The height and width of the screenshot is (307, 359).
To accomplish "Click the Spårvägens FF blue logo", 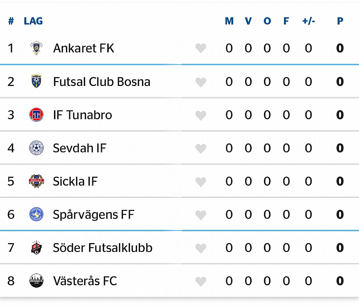I will 36,214.
